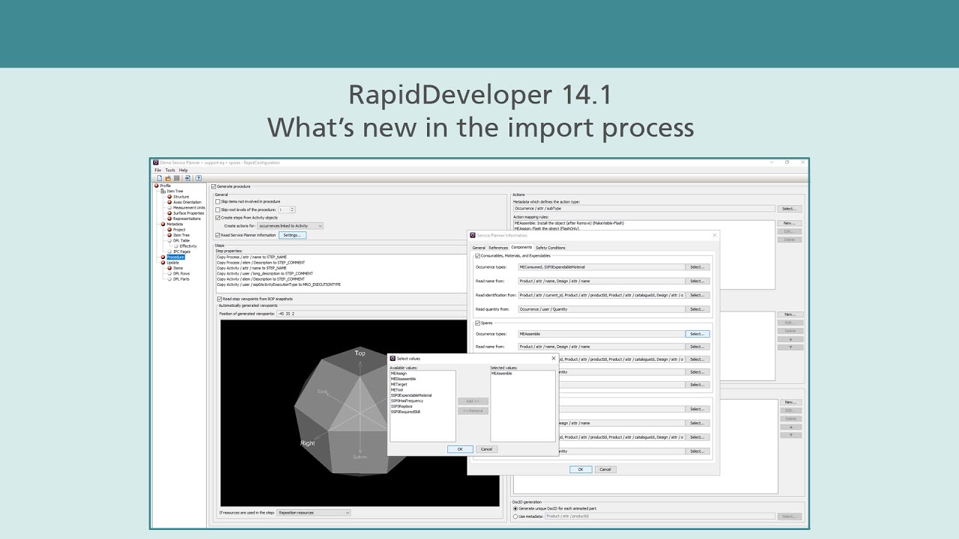959x539 pixels.
Task: Toggle Read Service Planner information checkbox
Action: tap(217, 235)
